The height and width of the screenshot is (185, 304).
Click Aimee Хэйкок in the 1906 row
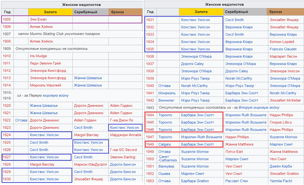point(41,27)
